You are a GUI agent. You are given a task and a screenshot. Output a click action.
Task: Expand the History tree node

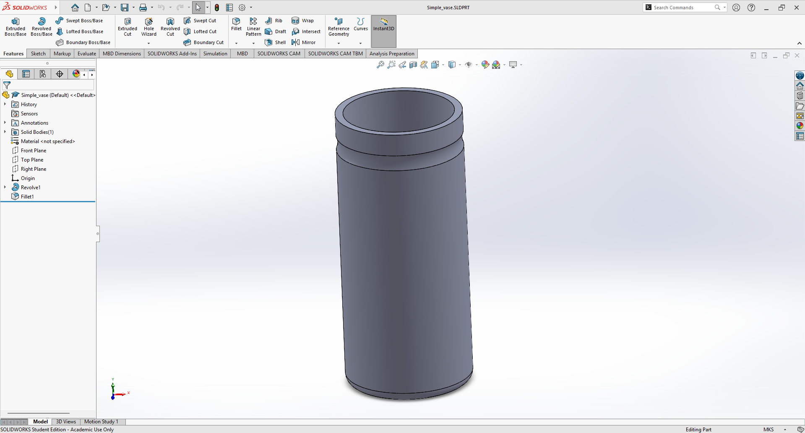click(x=5, y=104)
